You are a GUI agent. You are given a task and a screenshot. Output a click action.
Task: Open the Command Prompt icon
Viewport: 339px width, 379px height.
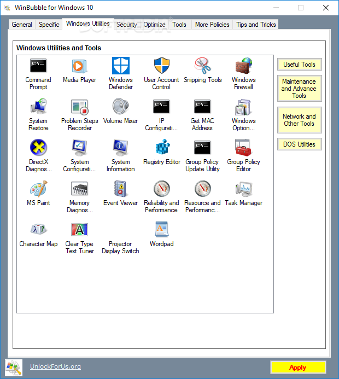coord(38,66)
